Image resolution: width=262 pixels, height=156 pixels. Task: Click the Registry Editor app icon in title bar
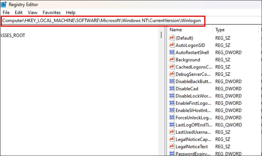[x=4, y=5]
